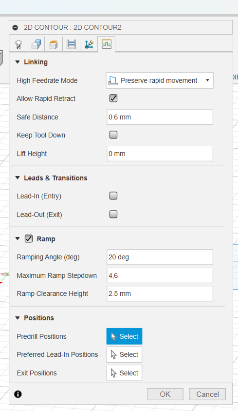Collapse the Linking section

(x=18, y=62)
